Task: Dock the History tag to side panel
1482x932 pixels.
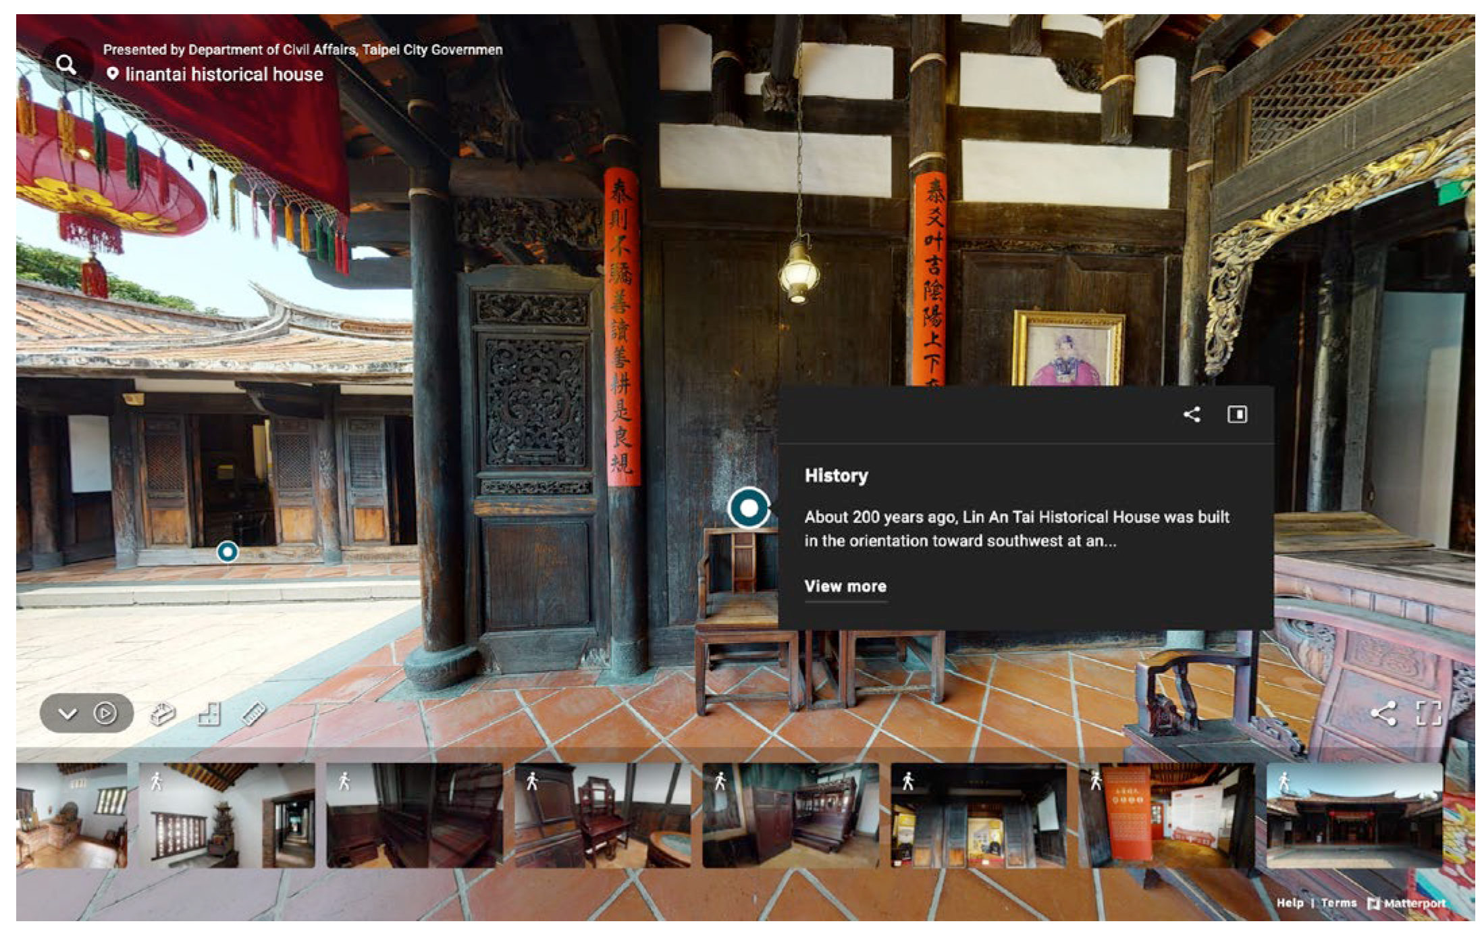Action: (x=1236, y=414)
